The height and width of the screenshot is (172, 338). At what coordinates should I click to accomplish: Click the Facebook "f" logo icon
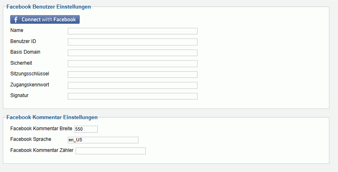[x=16, y=20]
